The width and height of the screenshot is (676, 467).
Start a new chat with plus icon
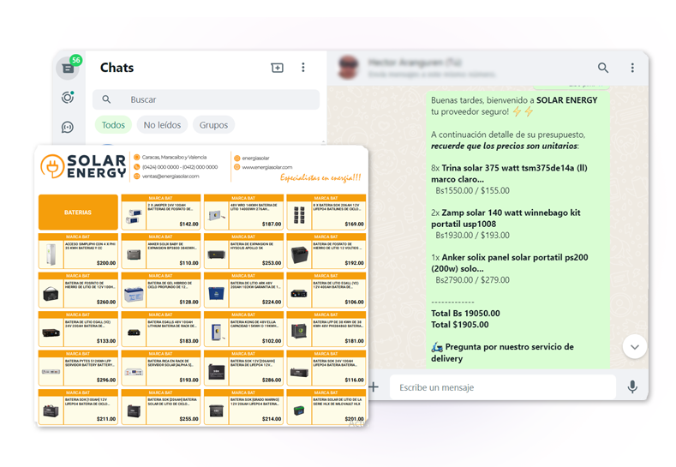(278, 68)
